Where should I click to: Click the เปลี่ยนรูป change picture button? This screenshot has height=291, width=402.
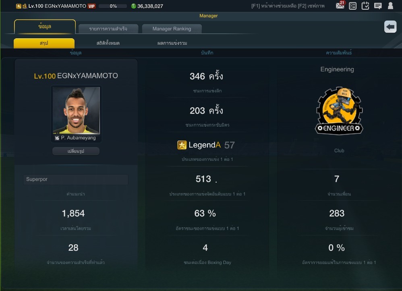point(76,151)
